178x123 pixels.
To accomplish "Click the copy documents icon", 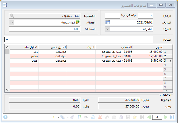I will 121,117.
